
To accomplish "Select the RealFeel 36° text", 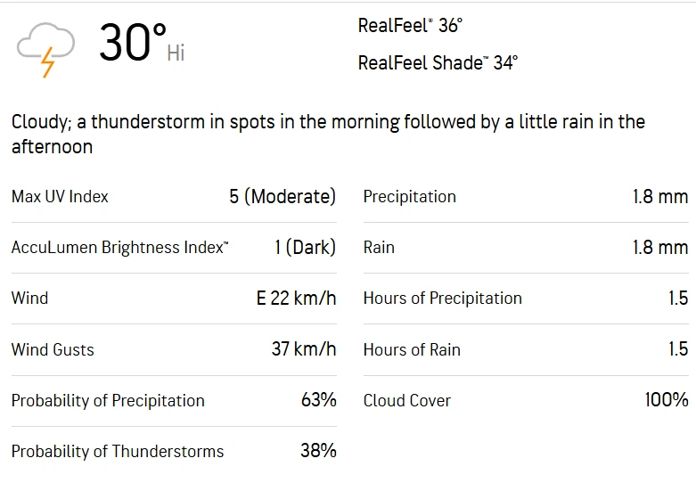I will point(409,26).
